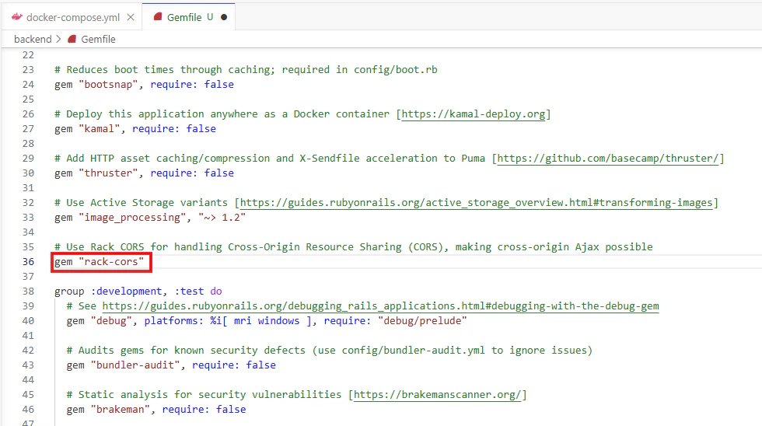This screenshot has width=762, height=426.
Task: Open the brakemanscanner.org link
Action: click(x=437, y=394)
